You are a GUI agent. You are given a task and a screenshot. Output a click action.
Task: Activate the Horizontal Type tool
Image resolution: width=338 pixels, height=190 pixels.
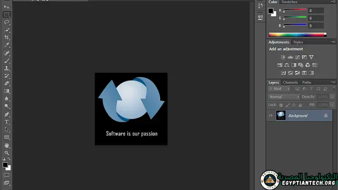(7, 122)
